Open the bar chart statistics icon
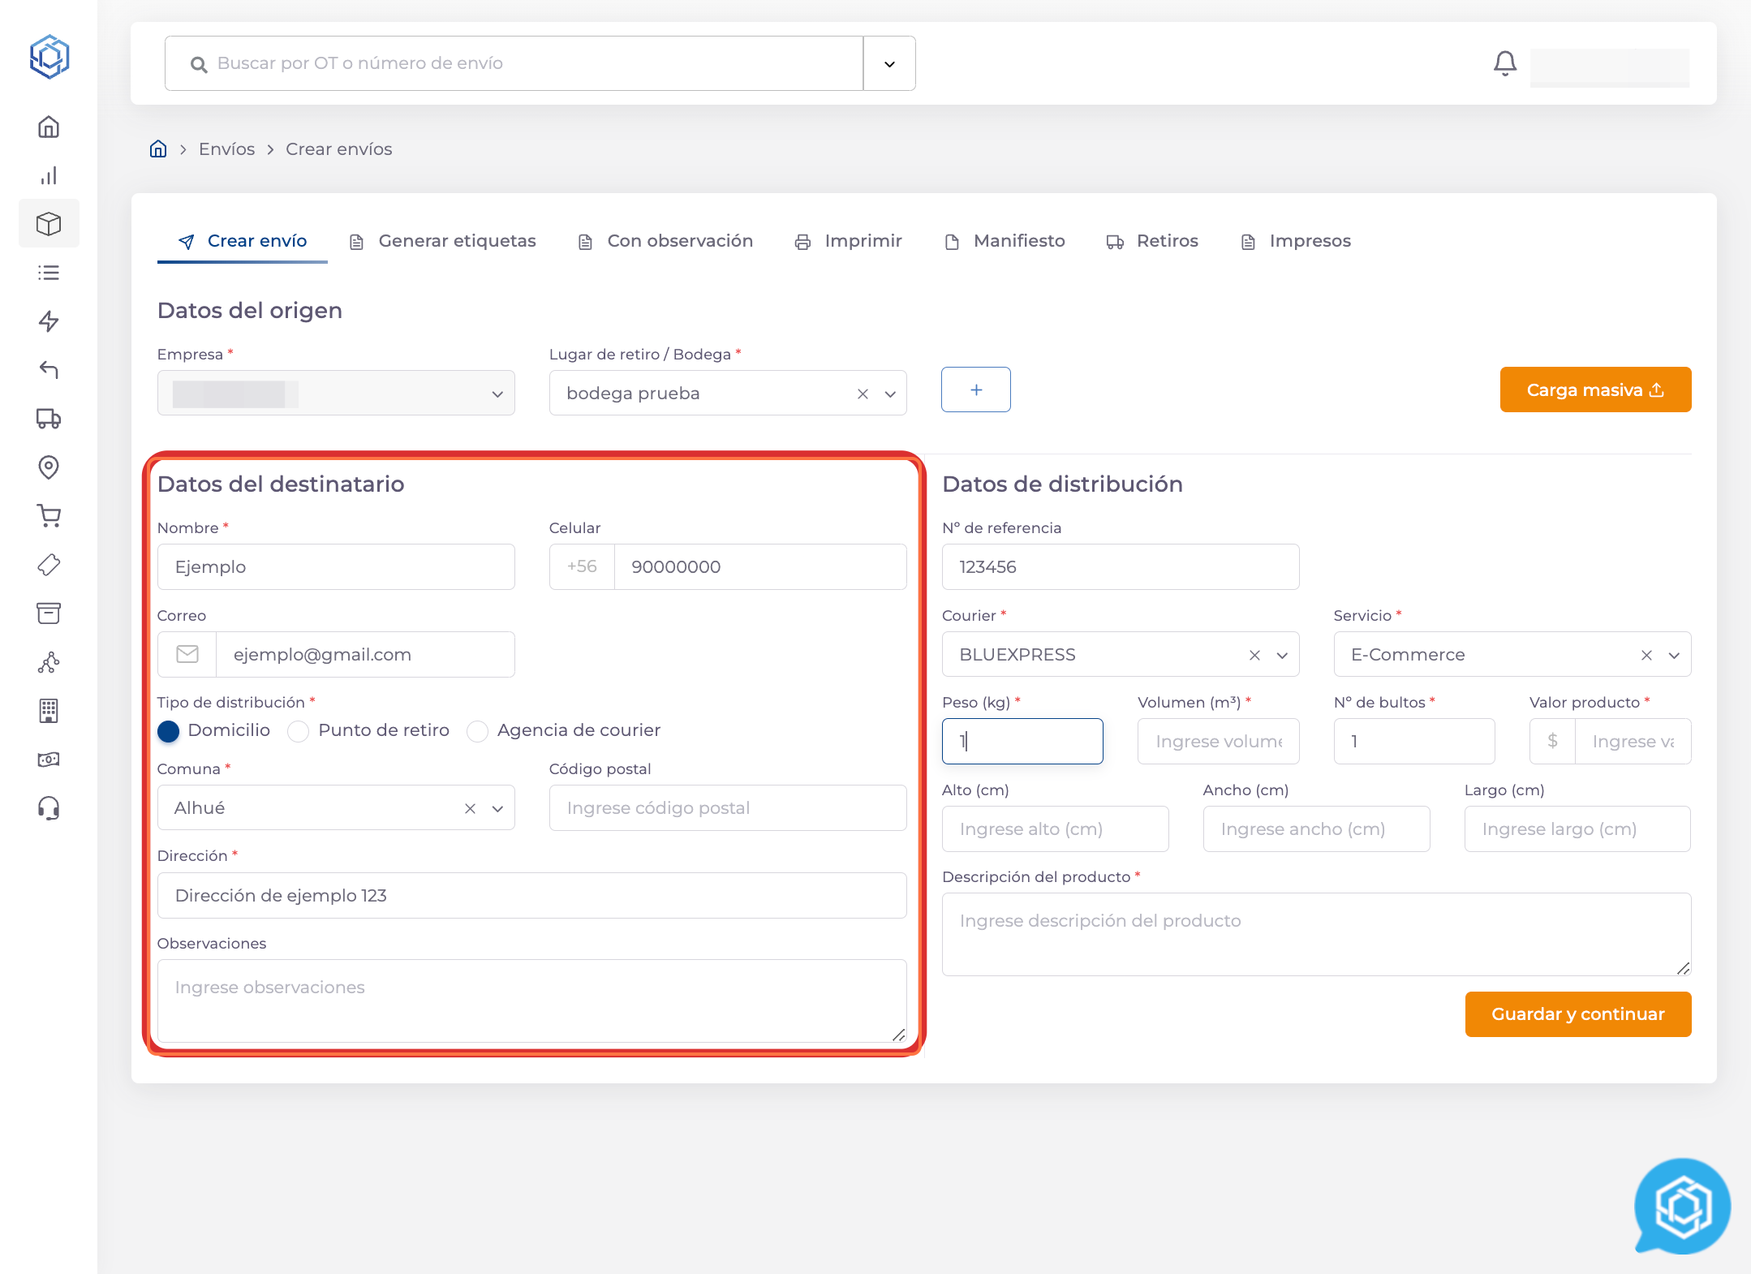The width and height of the screenshot is (1751, 1274). 49,176
